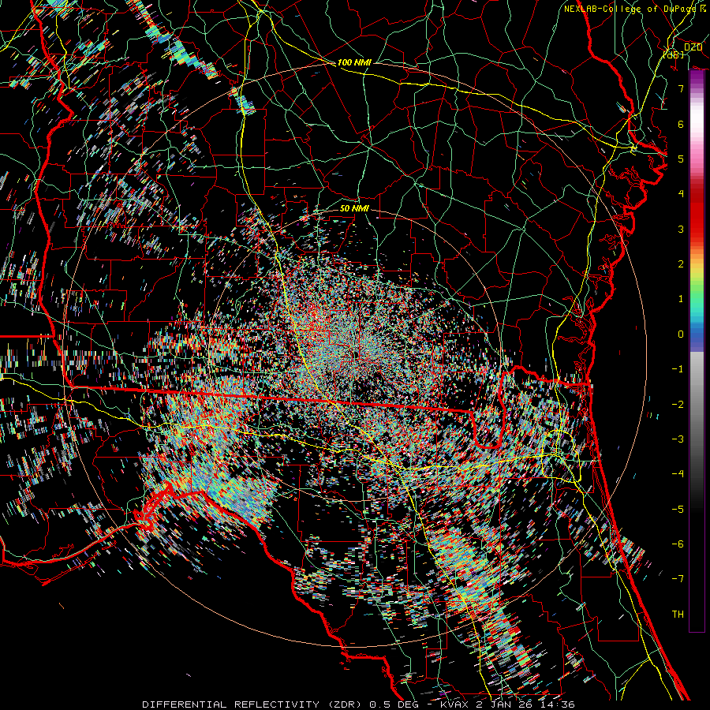
Task: Click the "[dB]" unit label
Action: (x=674, y=54)
